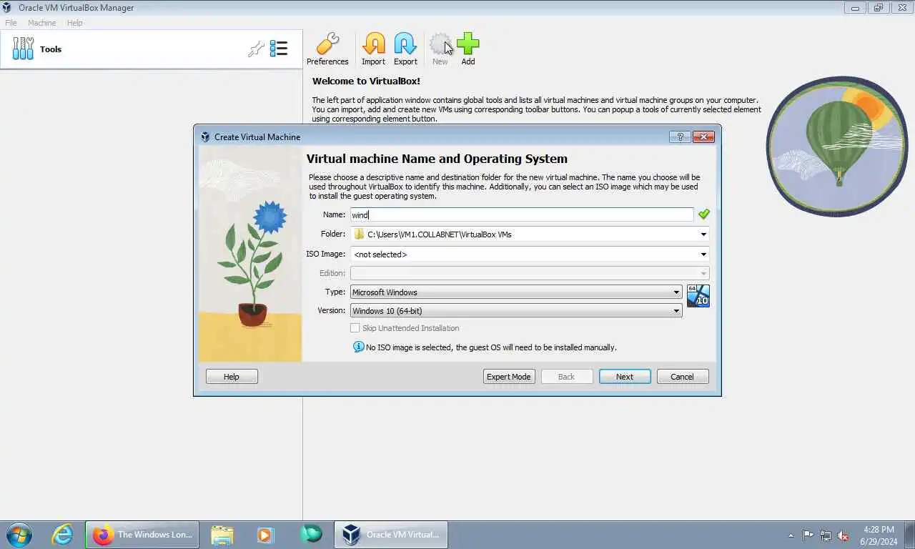Viewport: 915px width, 549px height.
Task: Open the Type dropdown showing Microsoft Windows
Action: [516, 292]
